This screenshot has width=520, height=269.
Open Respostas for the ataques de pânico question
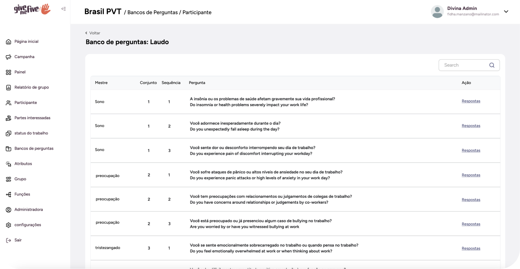click(471, 175)
